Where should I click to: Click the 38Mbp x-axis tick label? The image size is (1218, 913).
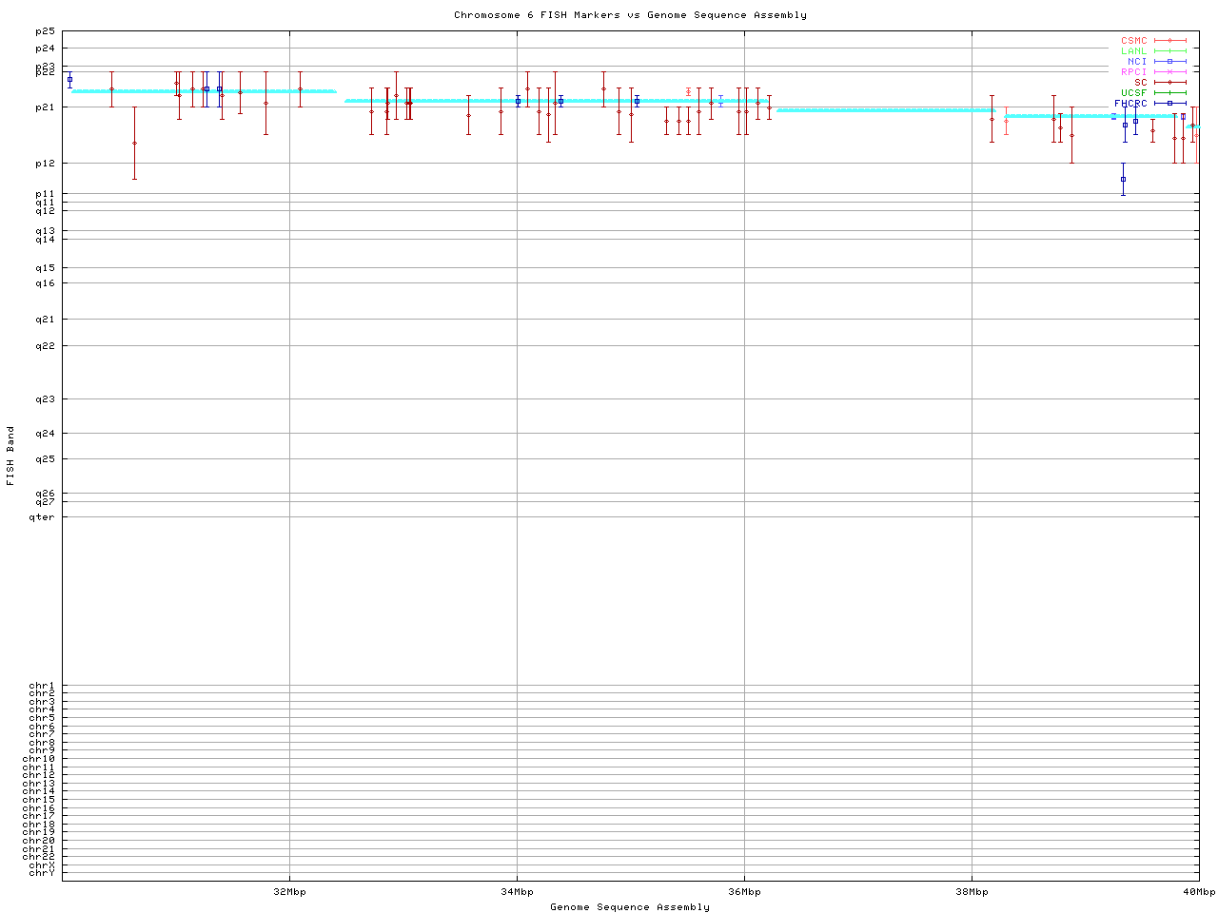pyautogui.click(x=972, y=892)
